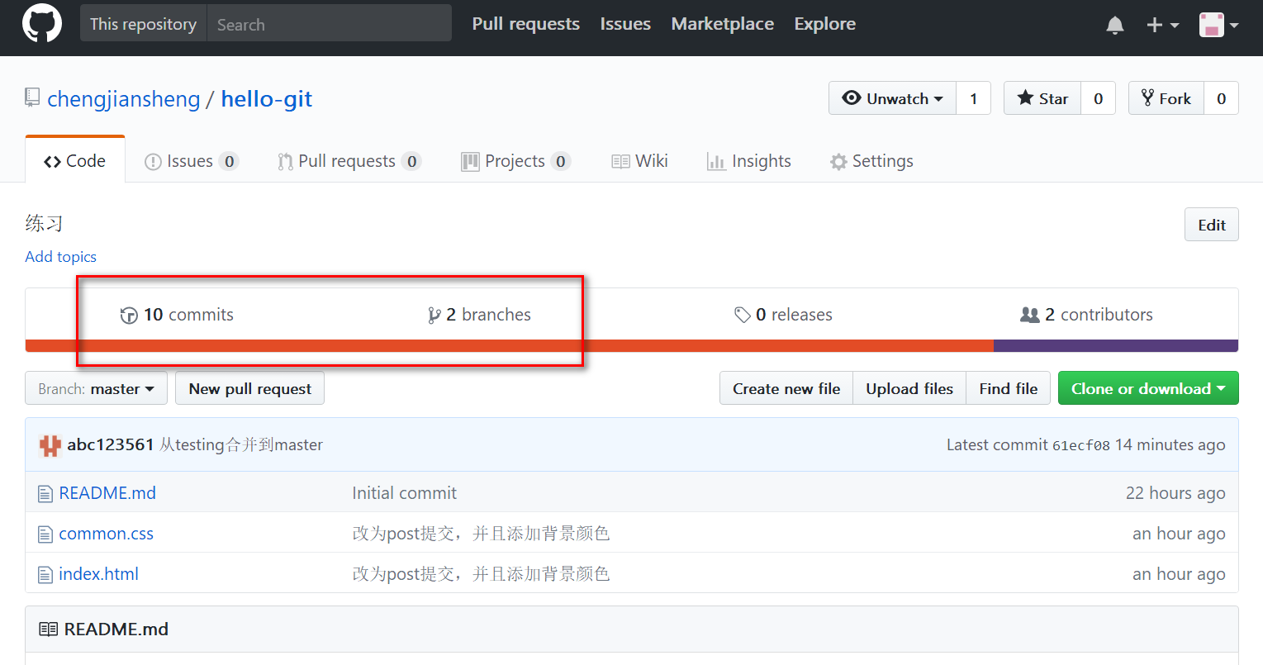The height and width of the screenshot is (665, 1263).
Task: View the 2 contributors page
Action: 1086,315
